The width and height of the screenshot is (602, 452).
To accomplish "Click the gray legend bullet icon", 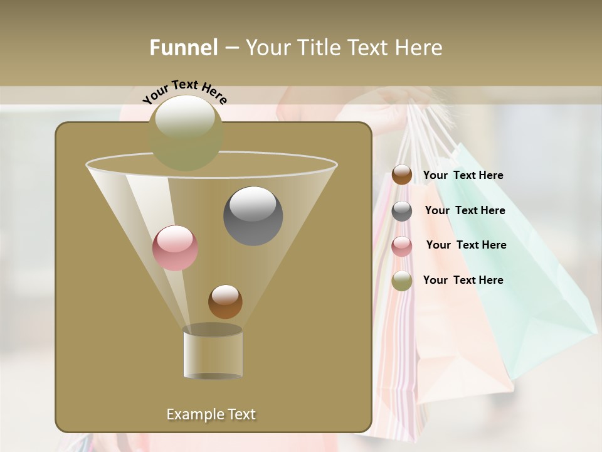I will [x=401, y=210].
